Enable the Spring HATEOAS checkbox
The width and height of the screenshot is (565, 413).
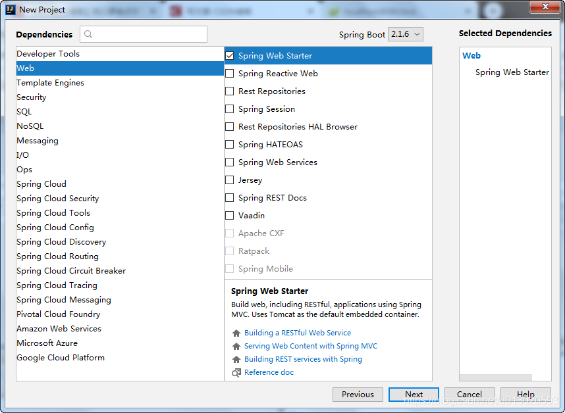230,144
